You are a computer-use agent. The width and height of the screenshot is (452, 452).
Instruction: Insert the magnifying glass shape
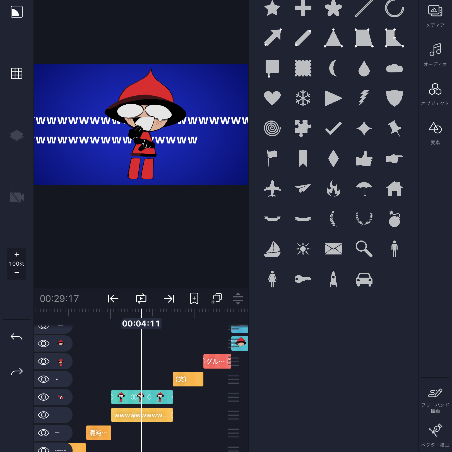(364, 249)
